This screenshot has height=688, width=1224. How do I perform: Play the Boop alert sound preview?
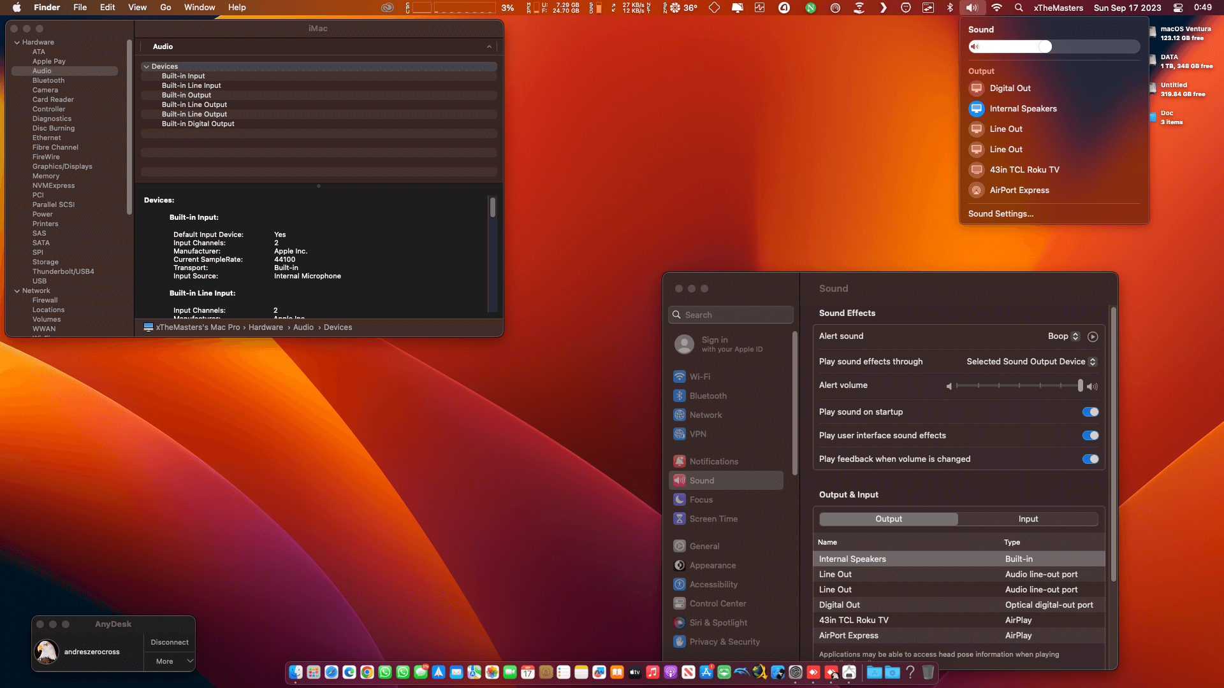(1093, 336)
